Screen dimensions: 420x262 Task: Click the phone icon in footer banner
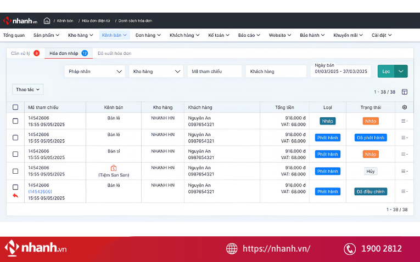(x=350, y=249)
